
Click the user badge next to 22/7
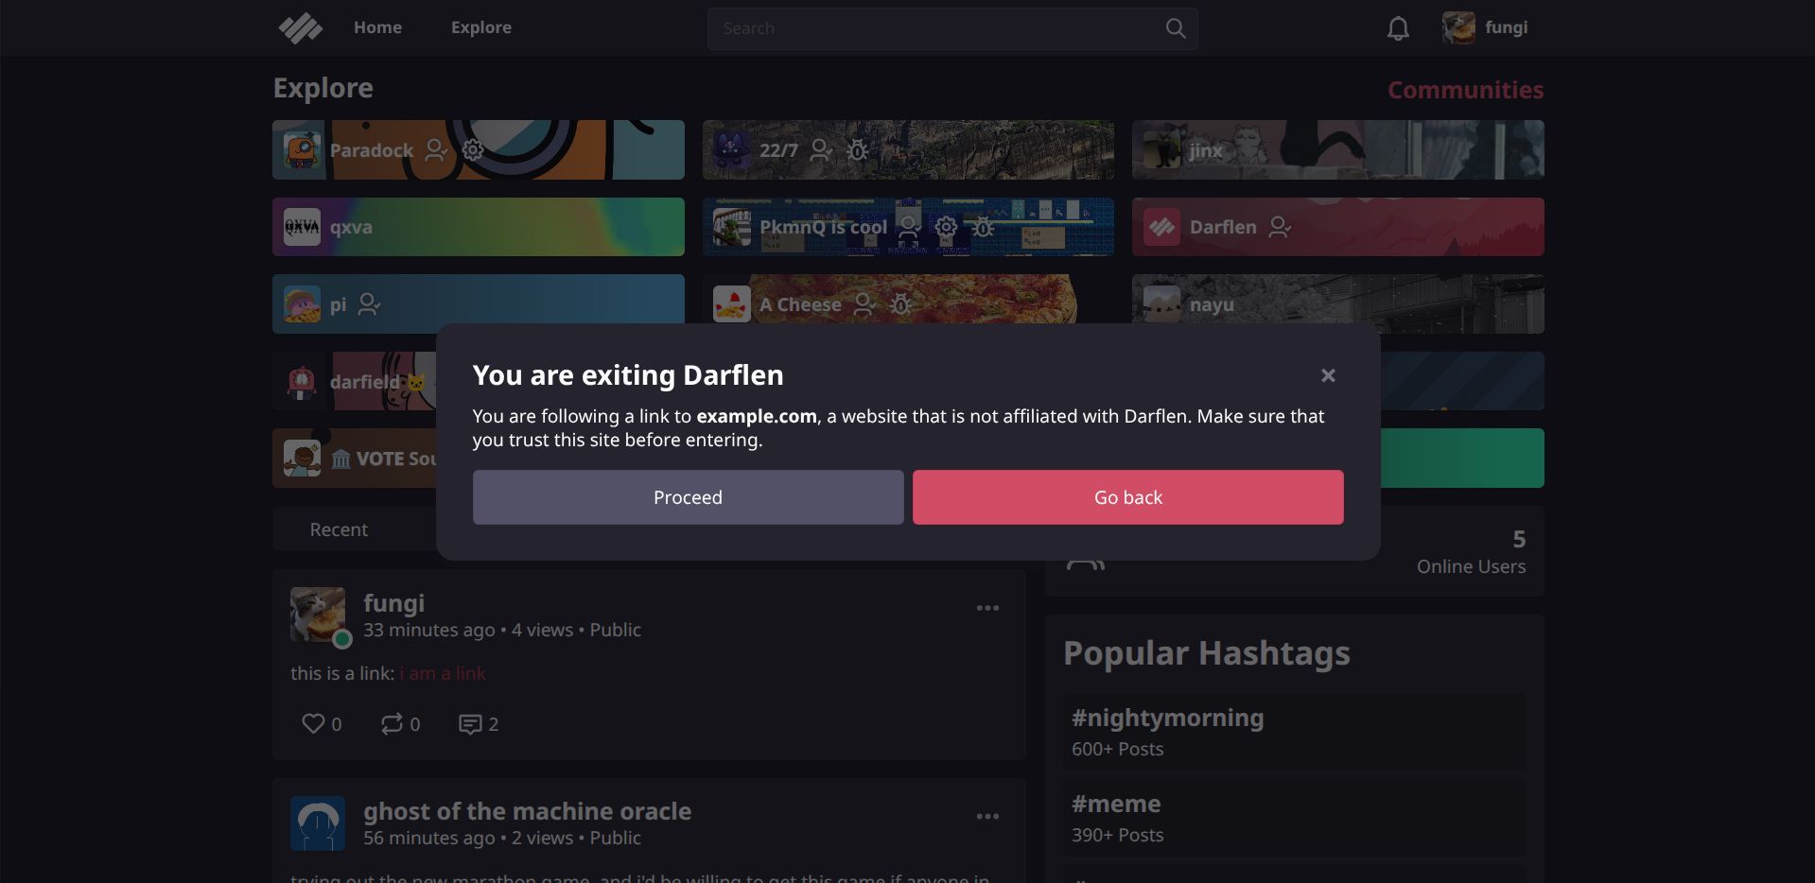coord(822,149)
